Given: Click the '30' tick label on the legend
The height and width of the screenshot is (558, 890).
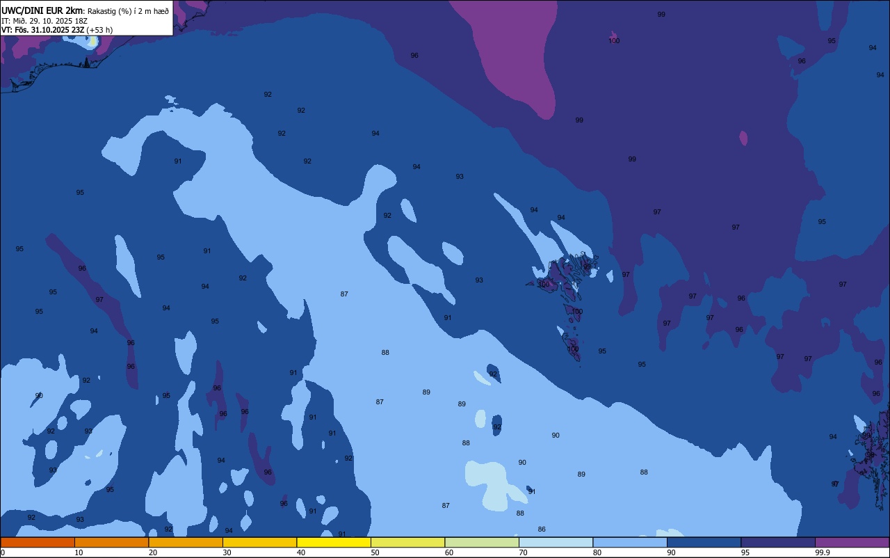Looking at the screenshot, I should [x=227, y=552].
